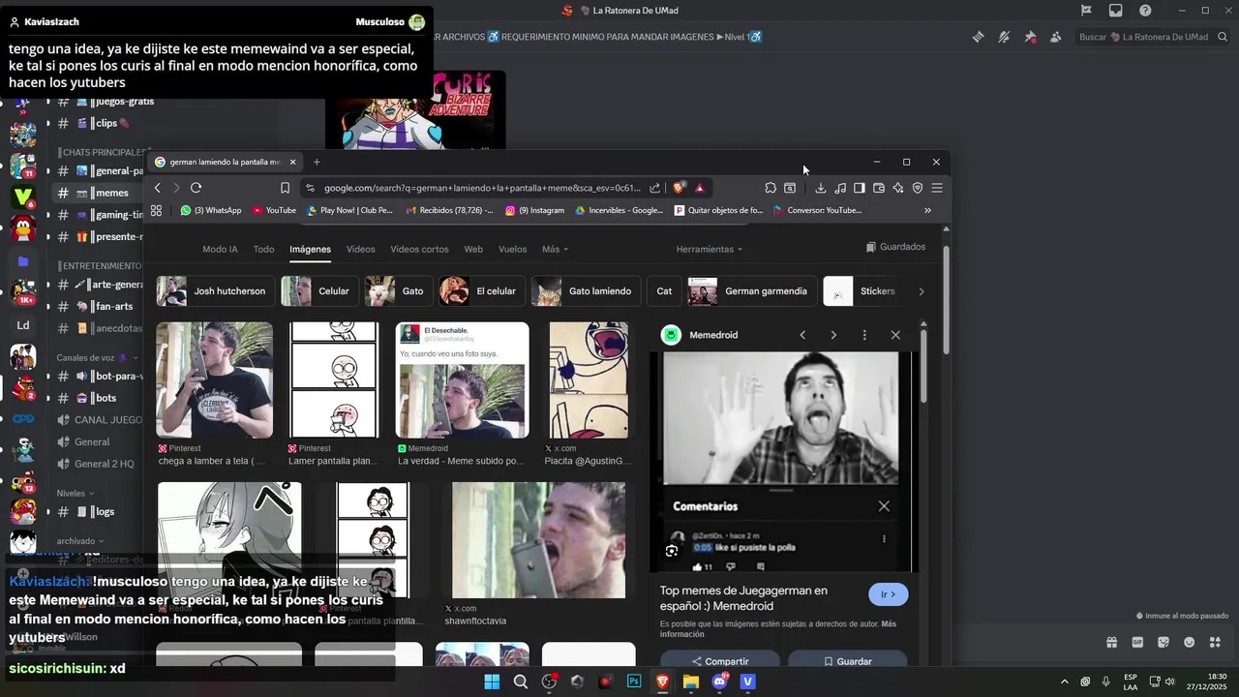Screen dimensions: 1239x697
Task: Open a new browser tab
Action: [x=317, y=162]
